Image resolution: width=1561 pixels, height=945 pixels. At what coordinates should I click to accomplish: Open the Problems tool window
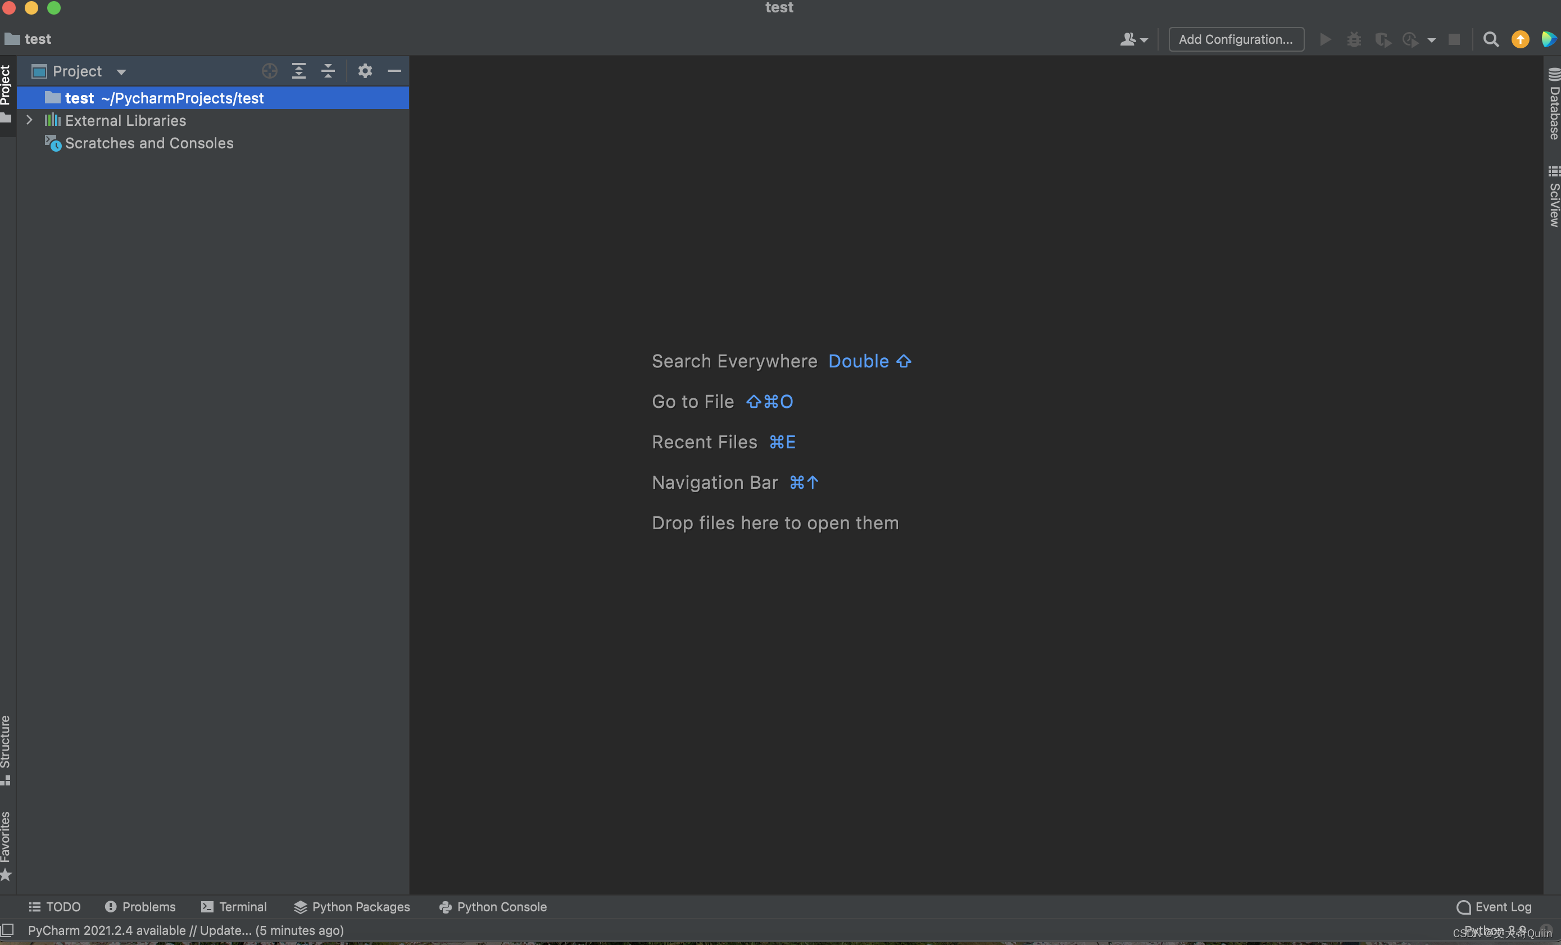140,906
